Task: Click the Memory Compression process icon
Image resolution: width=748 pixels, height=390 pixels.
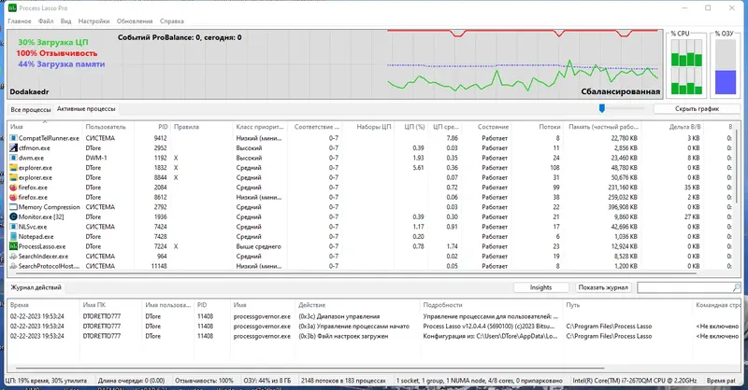Action: point(13,207)
